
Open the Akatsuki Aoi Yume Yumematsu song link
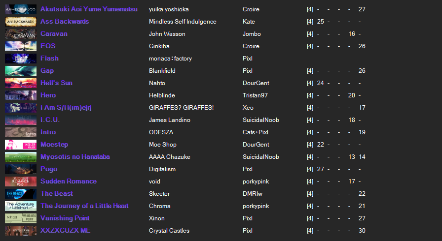(x=89, y=9)
